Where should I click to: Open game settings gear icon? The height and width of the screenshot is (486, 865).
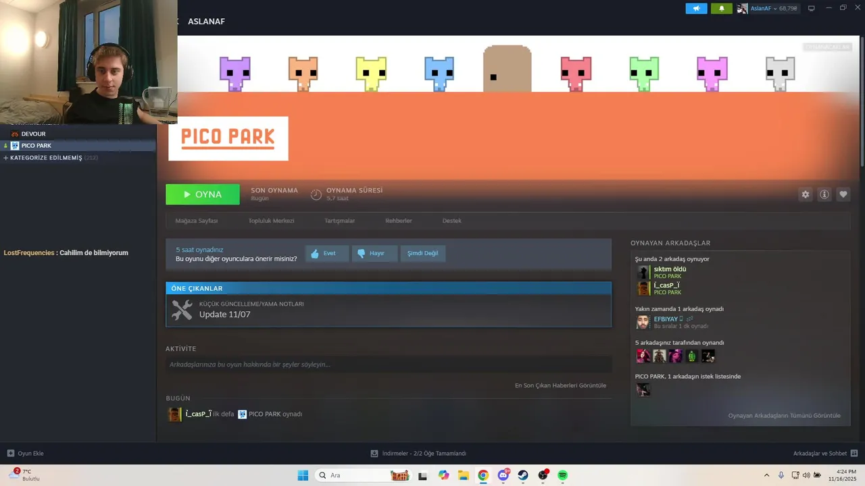(806, 194)
